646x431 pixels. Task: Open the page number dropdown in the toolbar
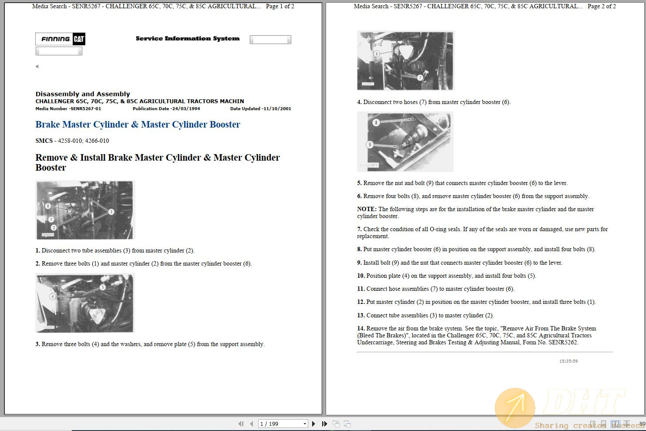[305, 424]
